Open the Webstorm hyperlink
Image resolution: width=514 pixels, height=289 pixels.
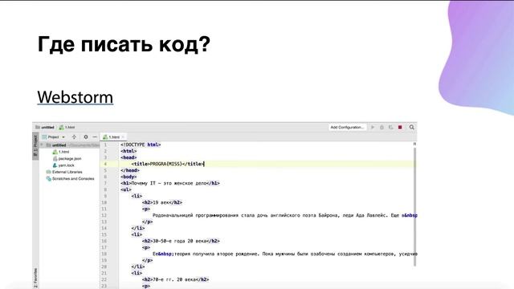click(75, 97)
